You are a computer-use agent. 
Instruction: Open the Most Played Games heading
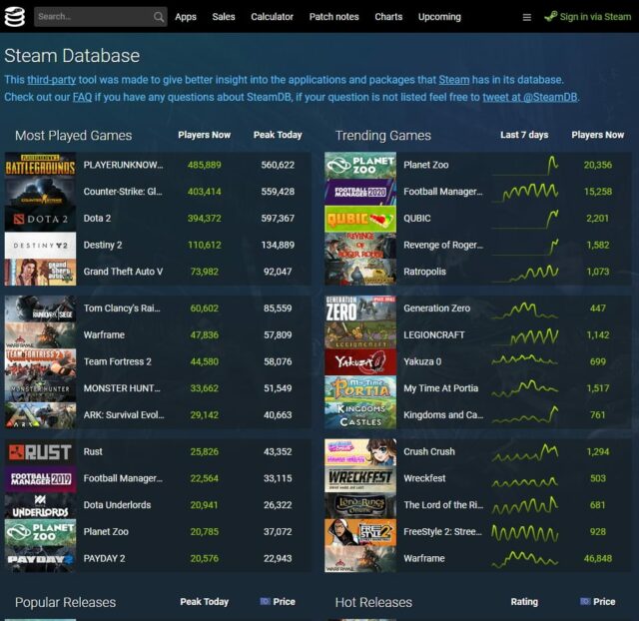(73, 136)
